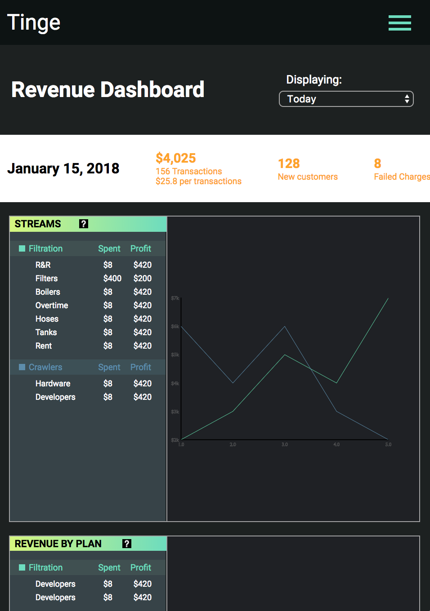Image resolution: width=430 pixels, height=611 pixels.
Task: Toggle the Filtration color square in STREAMS
Action: tap(22, 248)
